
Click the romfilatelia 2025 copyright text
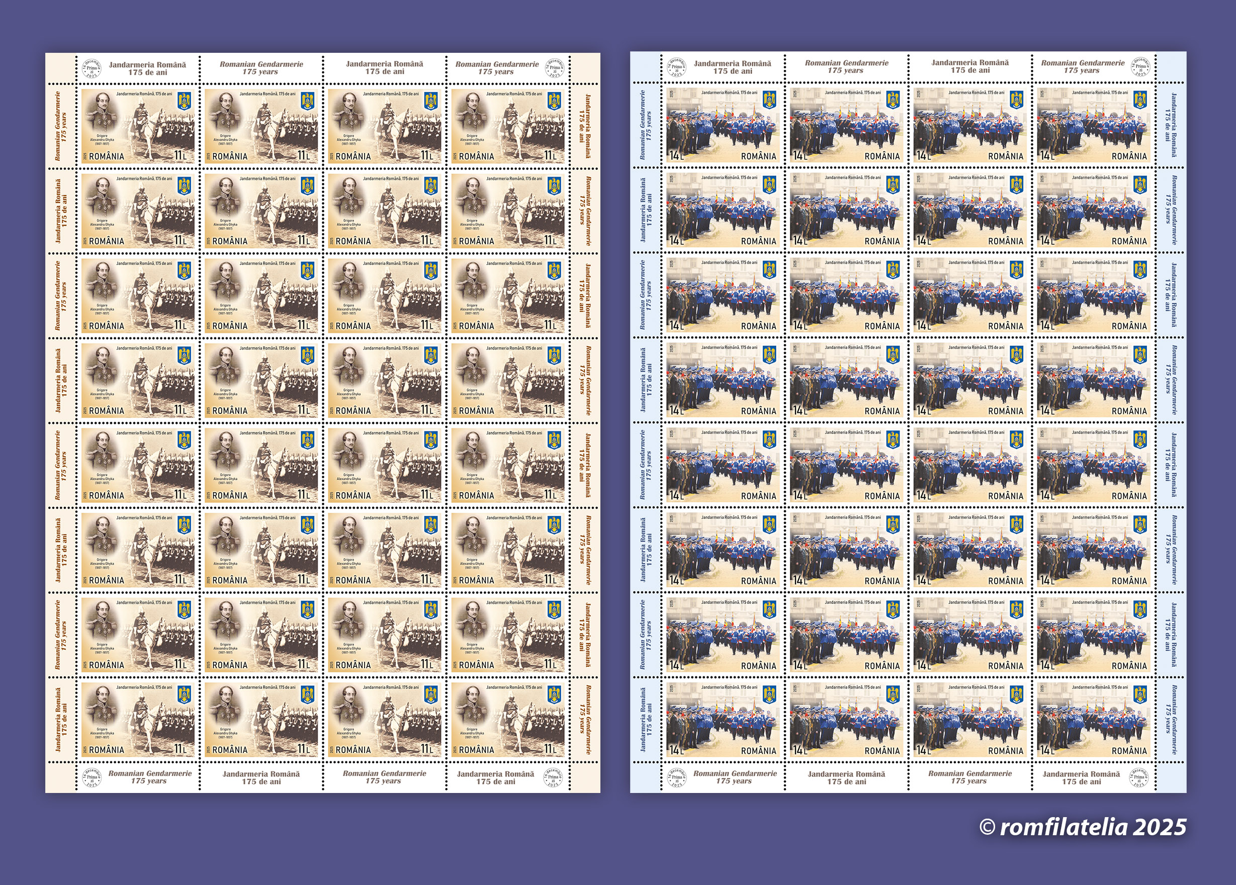[x=1082, y=827]
